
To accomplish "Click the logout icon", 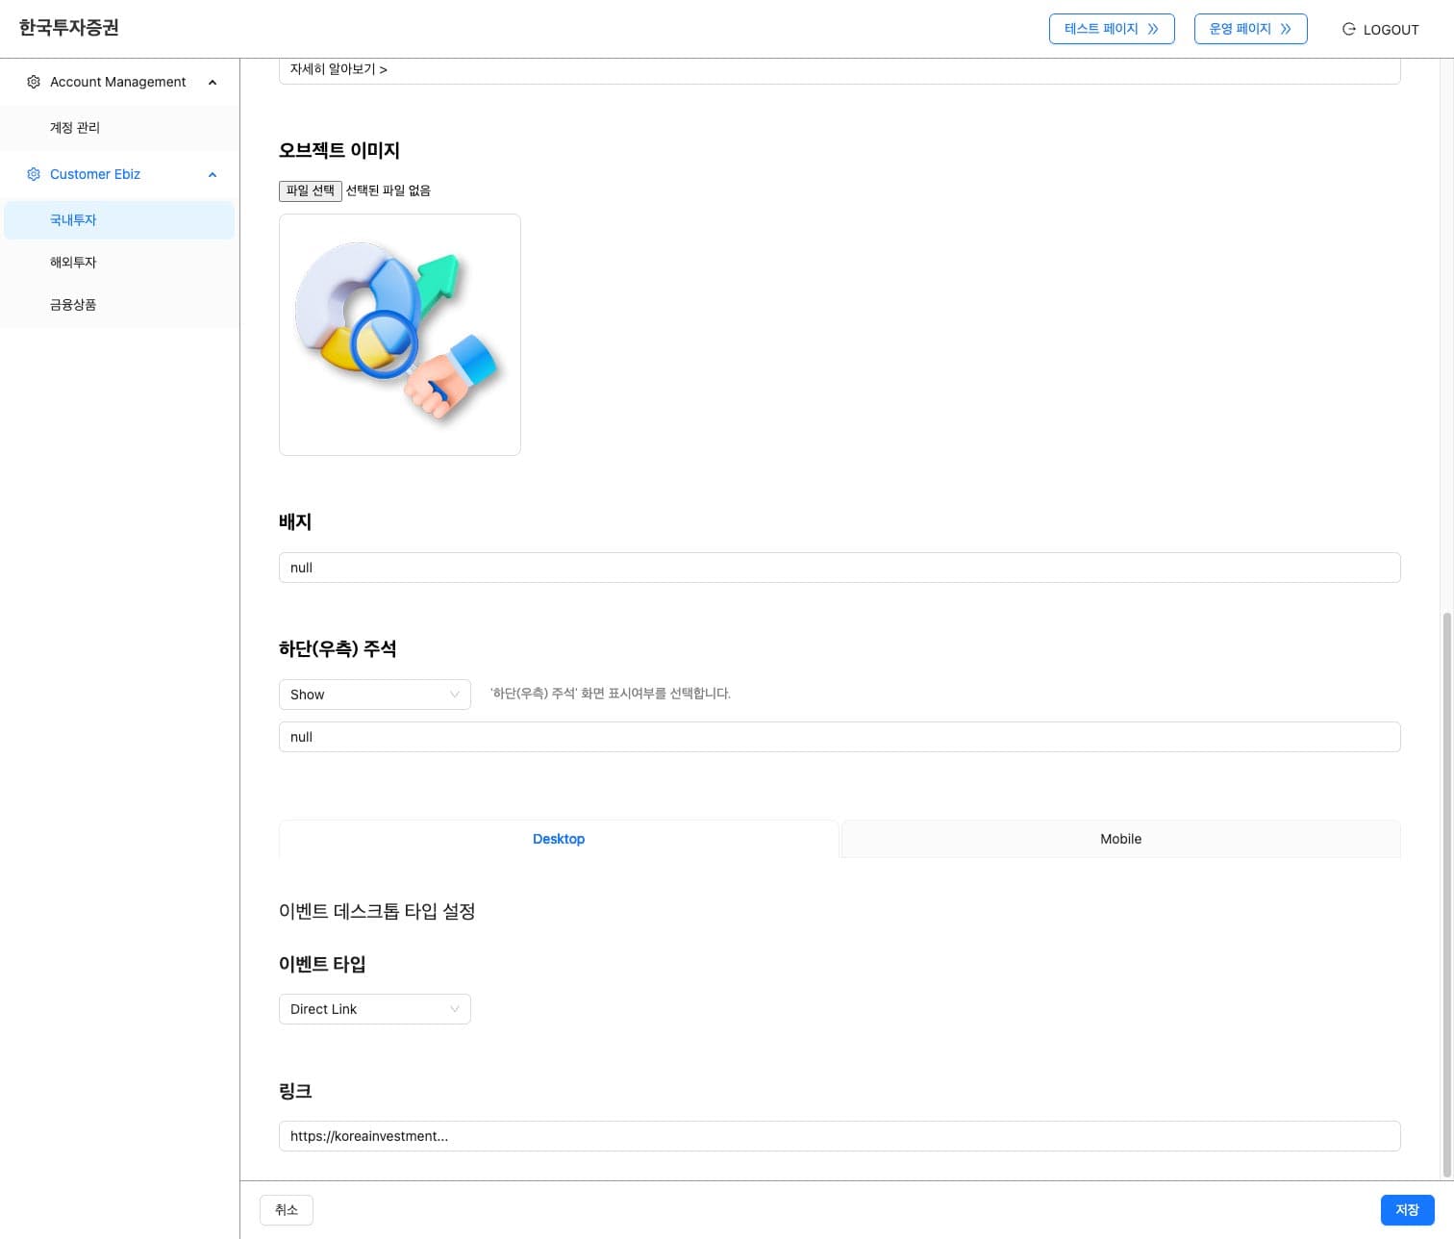I will [1348, 30].
